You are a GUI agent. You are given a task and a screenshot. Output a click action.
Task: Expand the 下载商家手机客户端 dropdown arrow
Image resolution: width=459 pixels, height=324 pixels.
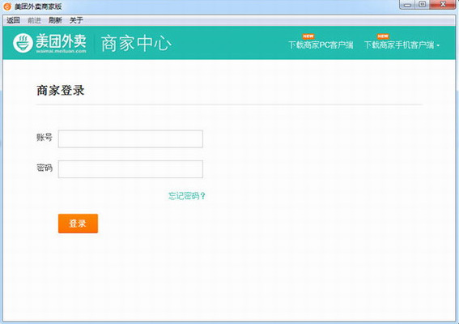click(438, 45)
